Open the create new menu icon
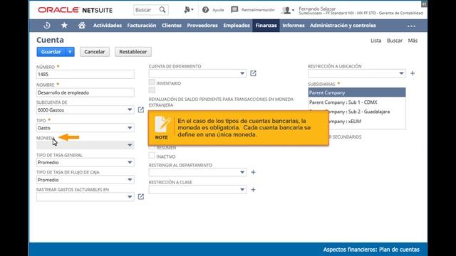 tap(188, 10)
